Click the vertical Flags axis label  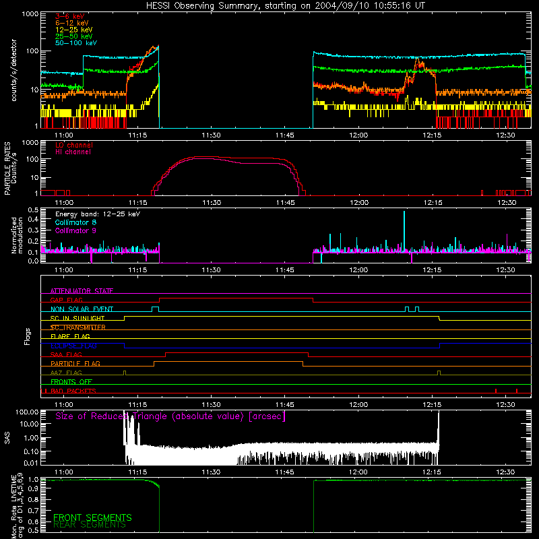(x=27, y=336)
